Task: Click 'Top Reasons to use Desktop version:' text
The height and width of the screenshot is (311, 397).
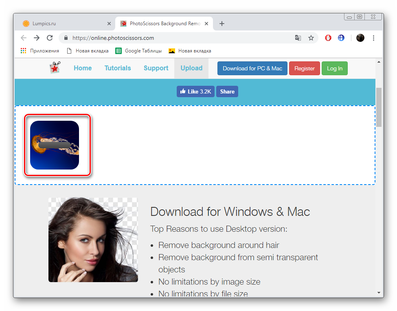Action: click(x=219, y=229)
